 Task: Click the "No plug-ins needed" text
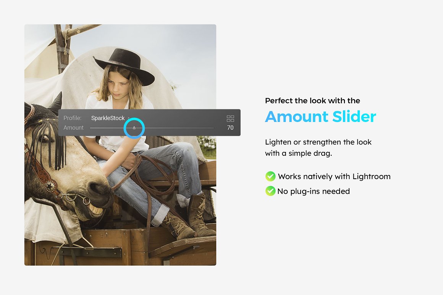coord(314,191)
